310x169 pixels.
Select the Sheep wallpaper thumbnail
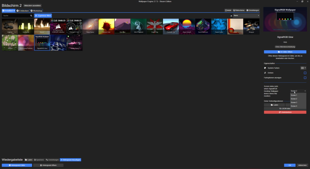click(x=10, y=43)
